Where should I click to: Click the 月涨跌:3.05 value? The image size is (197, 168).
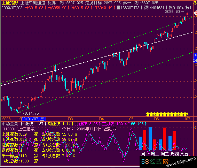[x=86, y=124]
